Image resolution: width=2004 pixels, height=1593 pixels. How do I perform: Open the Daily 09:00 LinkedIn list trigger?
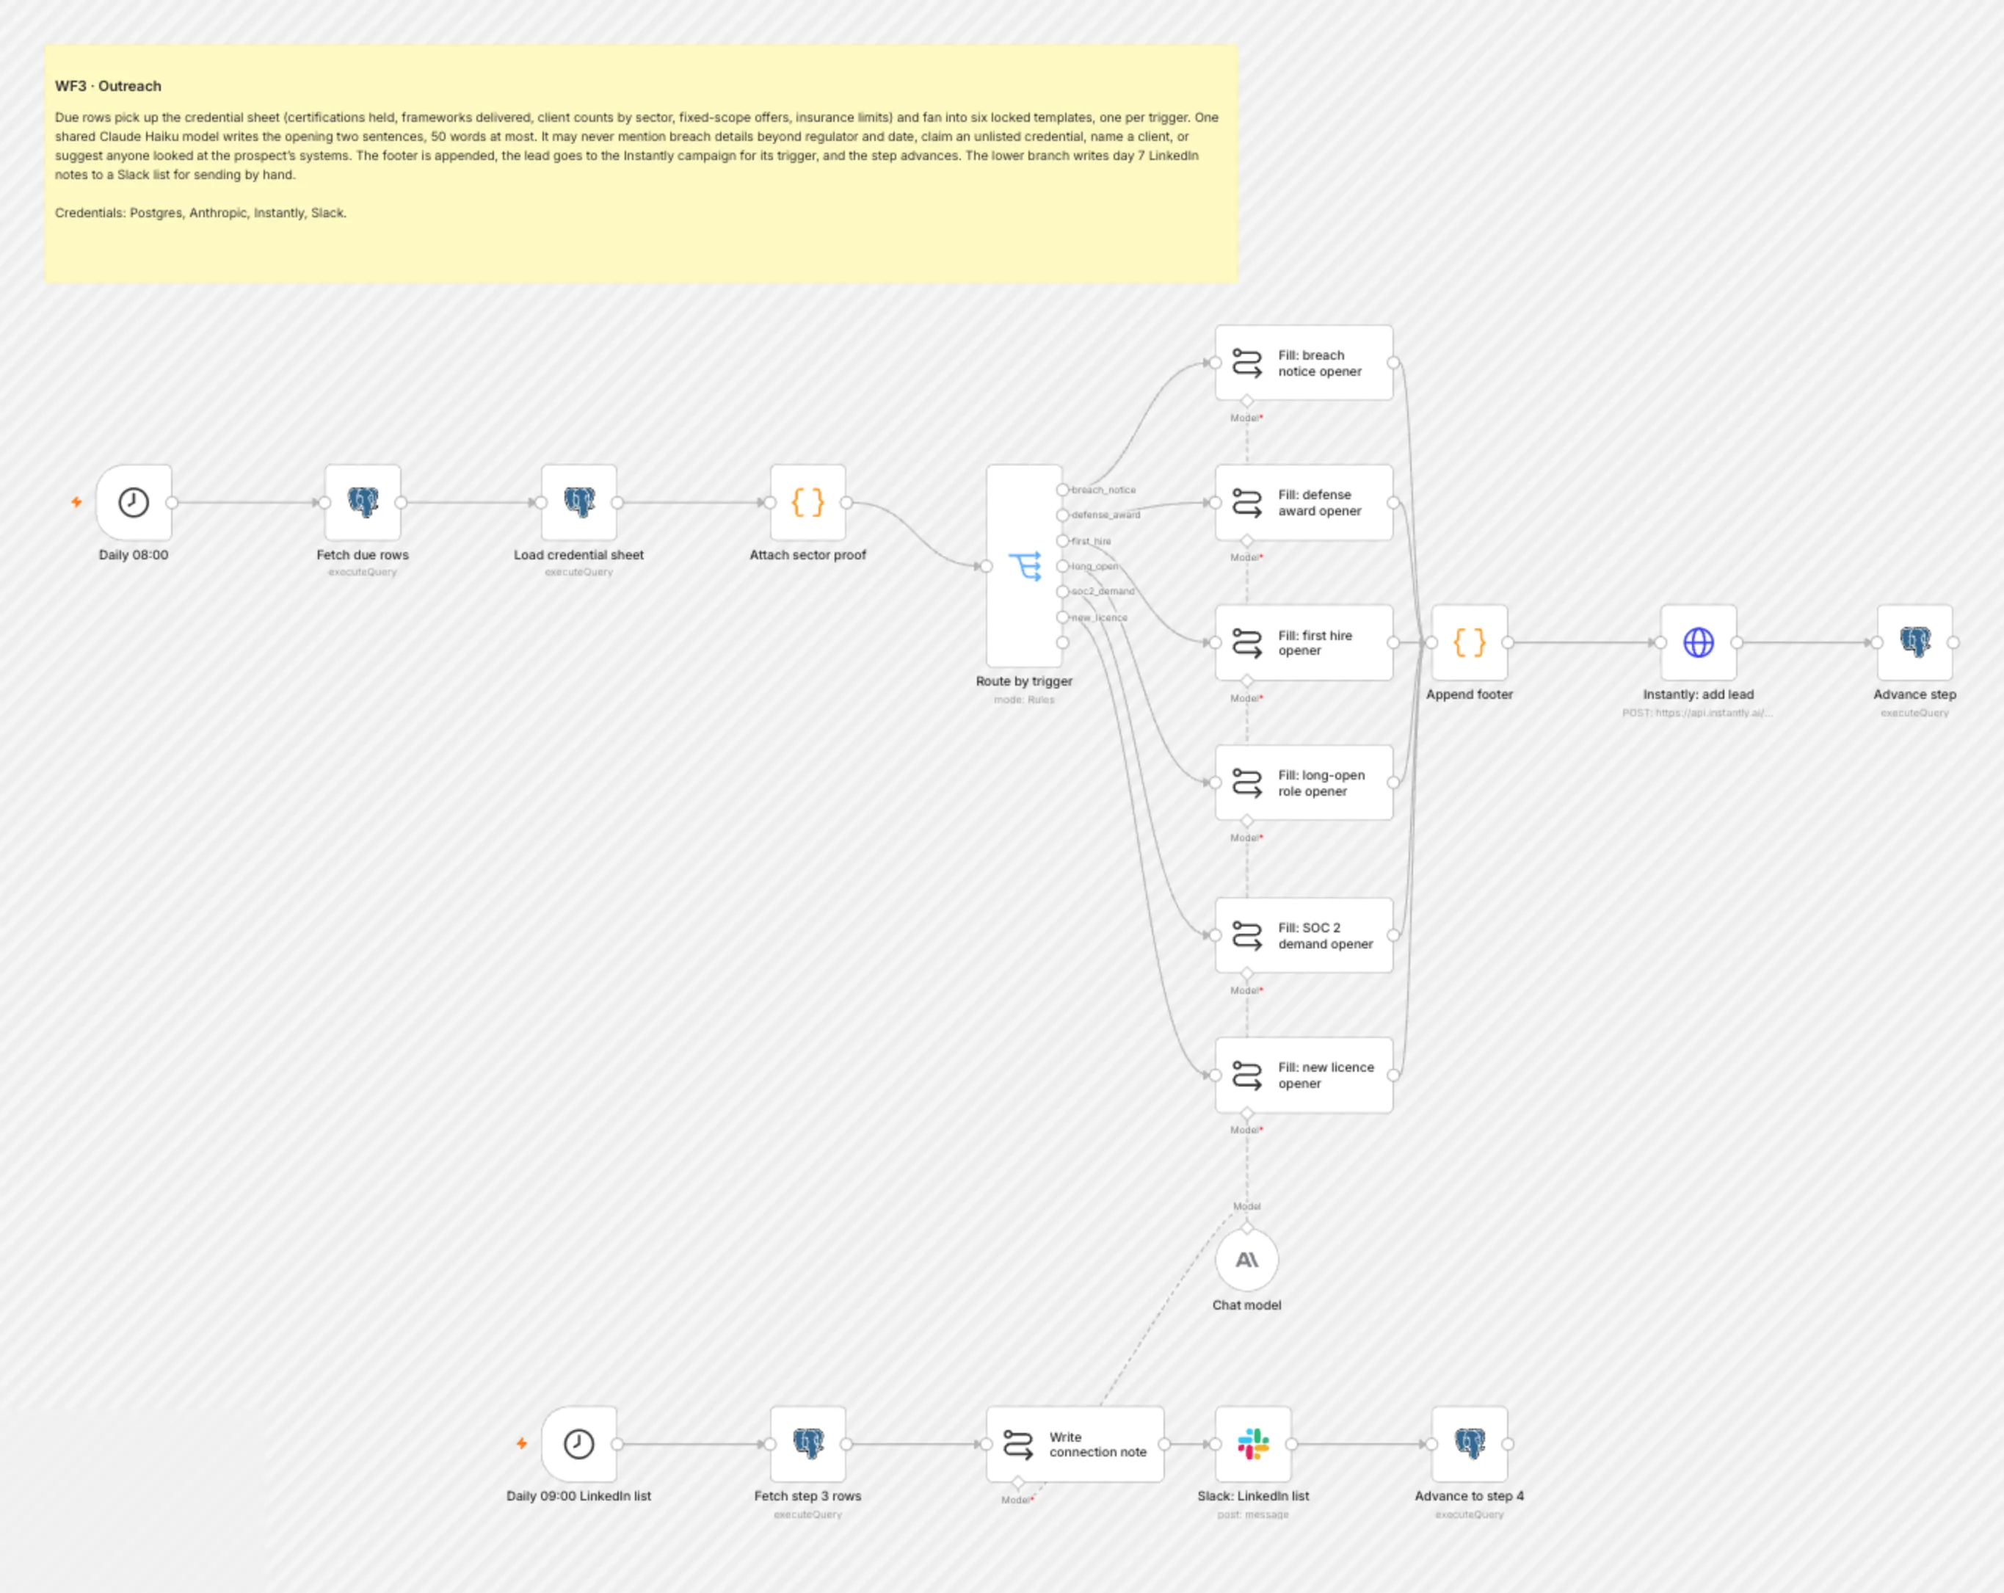pos(579,1443)
